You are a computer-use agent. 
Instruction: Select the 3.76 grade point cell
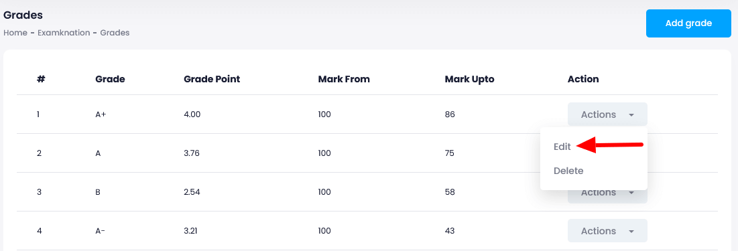click(192, 153)
